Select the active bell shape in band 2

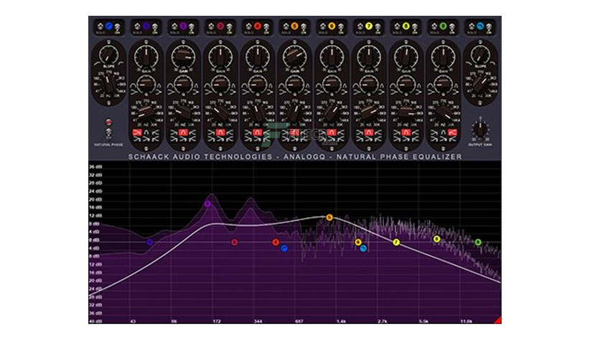pyautogui.click(x=183, y=133)
